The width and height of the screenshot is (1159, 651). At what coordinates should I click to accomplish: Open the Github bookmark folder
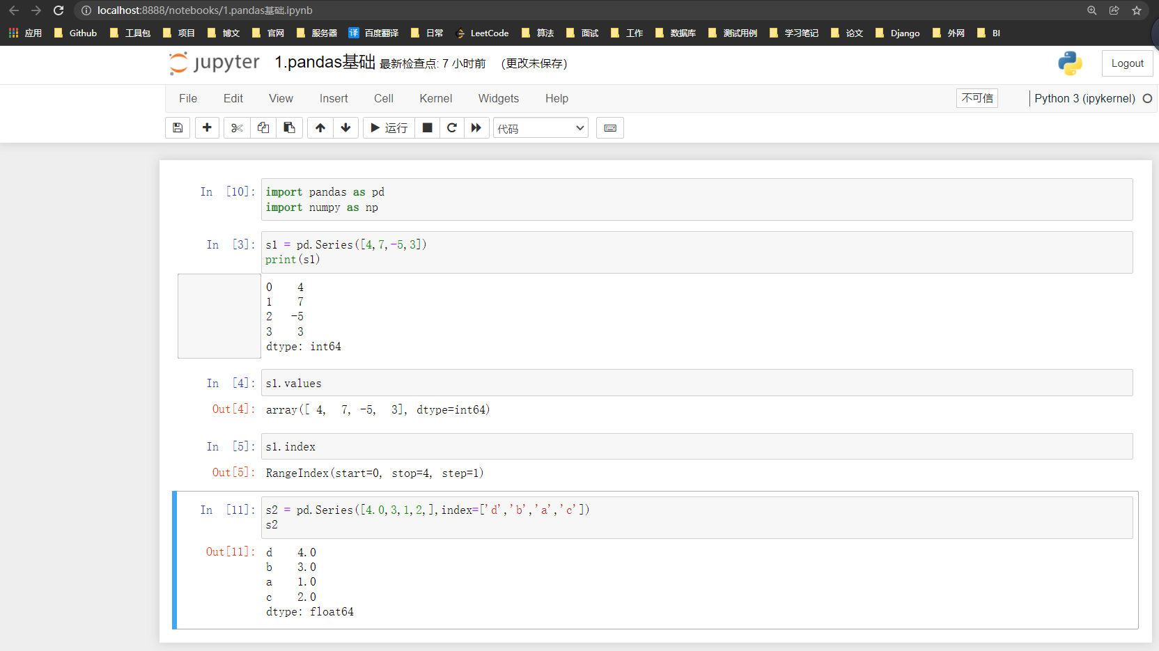[x=75, y=33]
